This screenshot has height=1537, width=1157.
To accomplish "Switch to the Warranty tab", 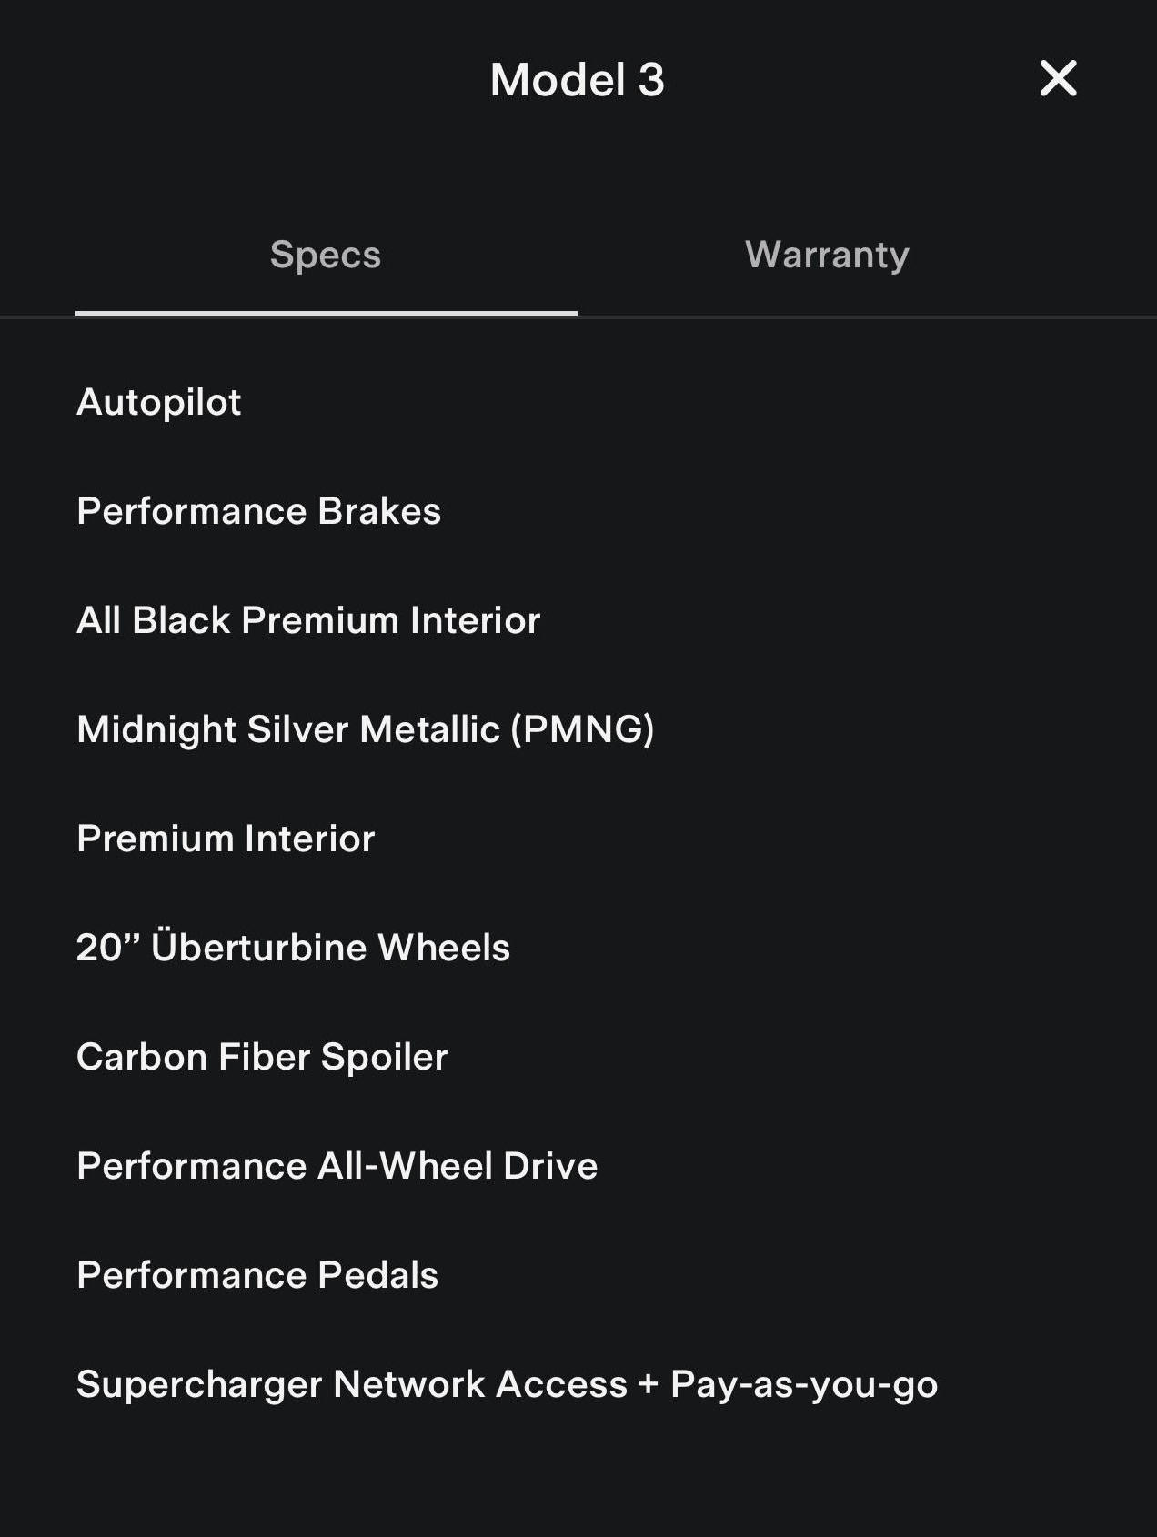I will click(x=827, y=255).
